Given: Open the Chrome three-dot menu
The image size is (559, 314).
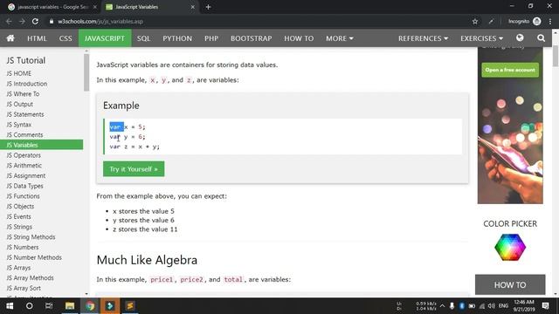Looking at the screenshot, I should (550, 21).
